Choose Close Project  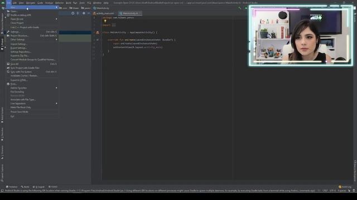32,23
